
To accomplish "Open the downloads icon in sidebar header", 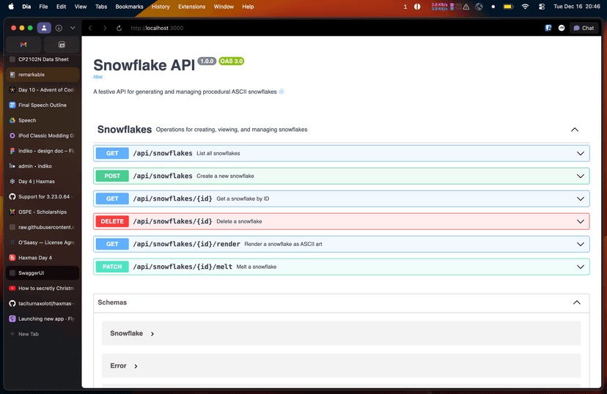I will point(59,28).
